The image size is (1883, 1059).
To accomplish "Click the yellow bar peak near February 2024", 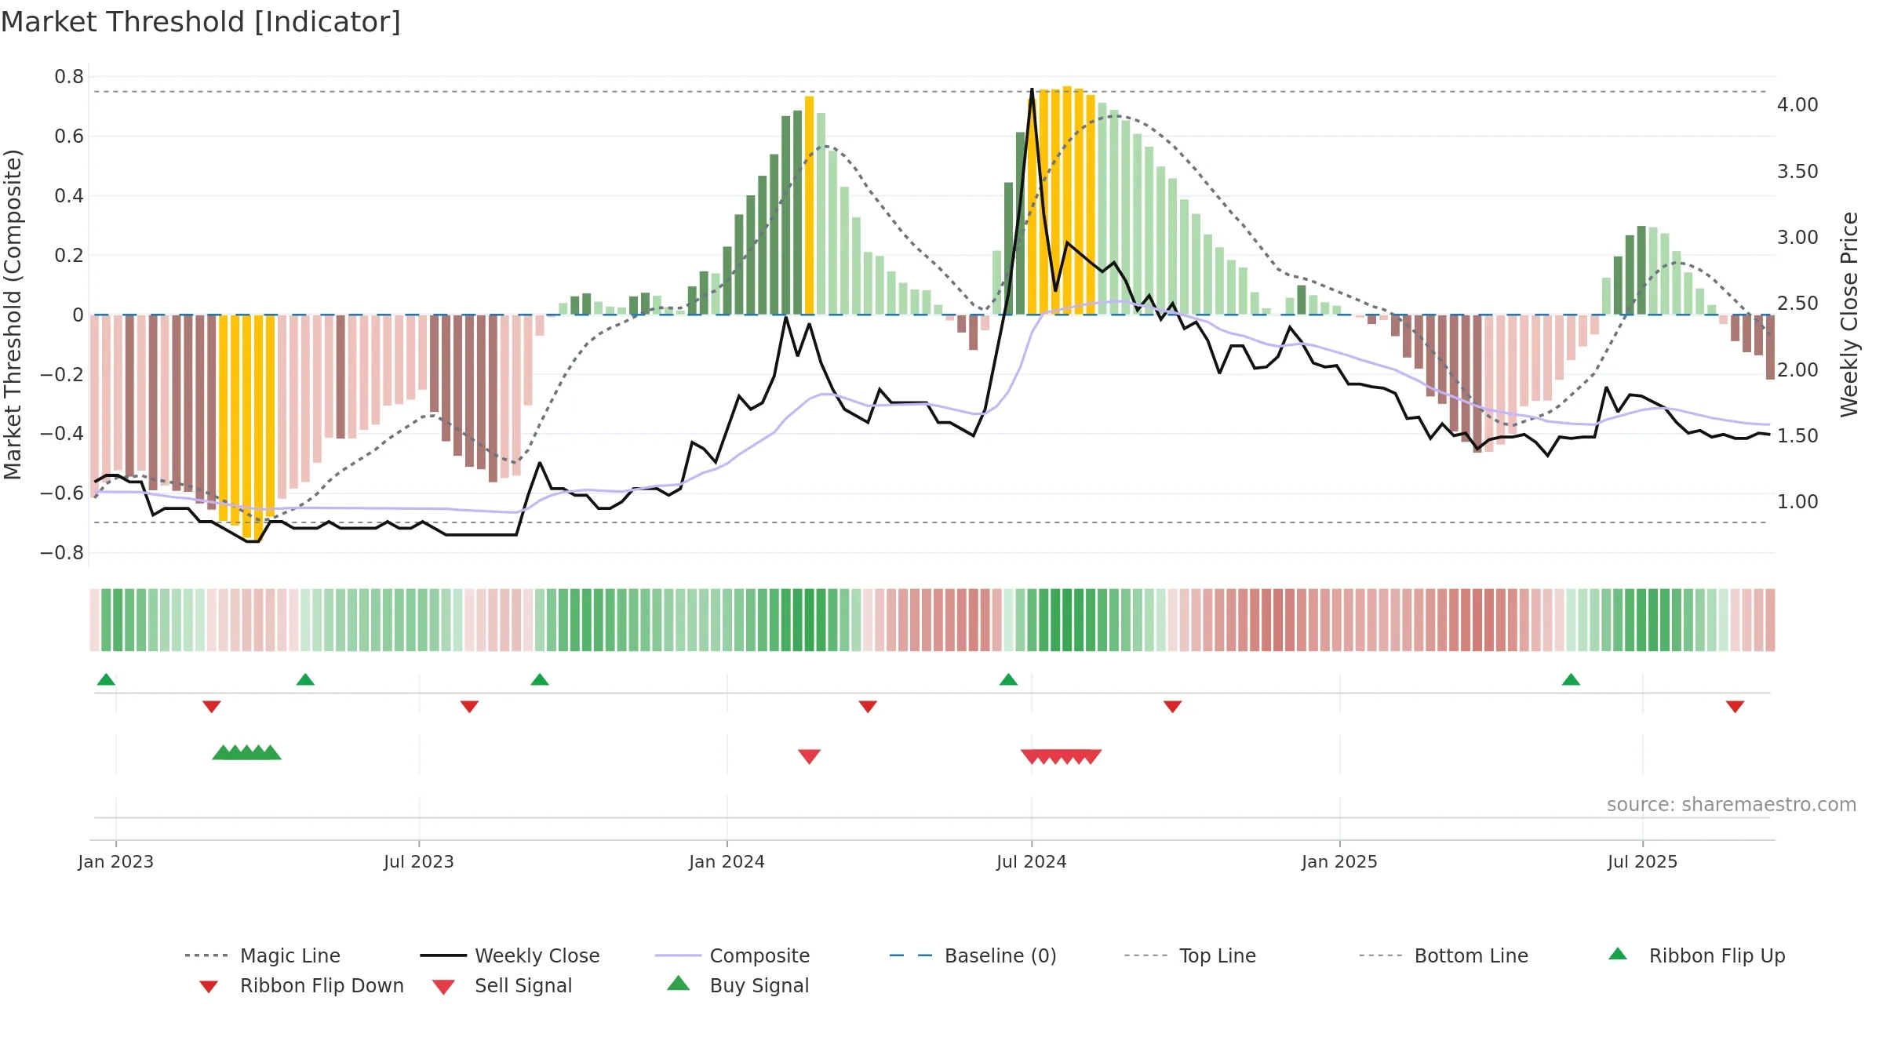I will click(x=809, y=206).
